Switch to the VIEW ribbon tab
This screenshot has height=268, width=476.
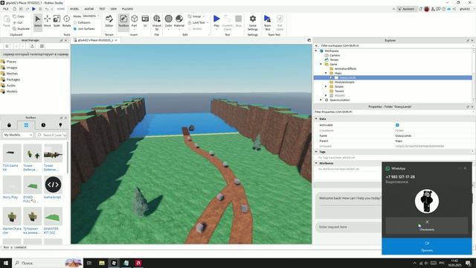coord(113,9)
